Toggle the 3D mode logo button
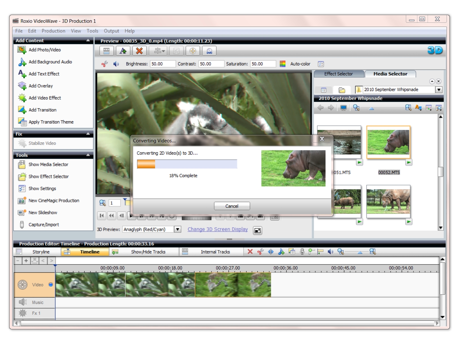This screenshot has width=460, height=345. [x=435, y=50]
